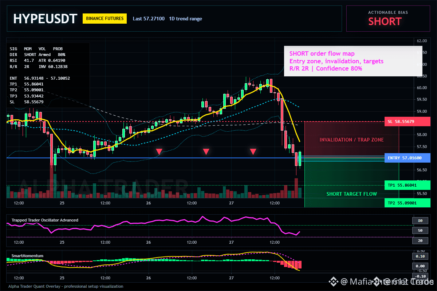Viewport: 437px width, 291px height.
Task: Select the INVALIDATION / TRAP ZONE label
Action: (x=351, y=140)
